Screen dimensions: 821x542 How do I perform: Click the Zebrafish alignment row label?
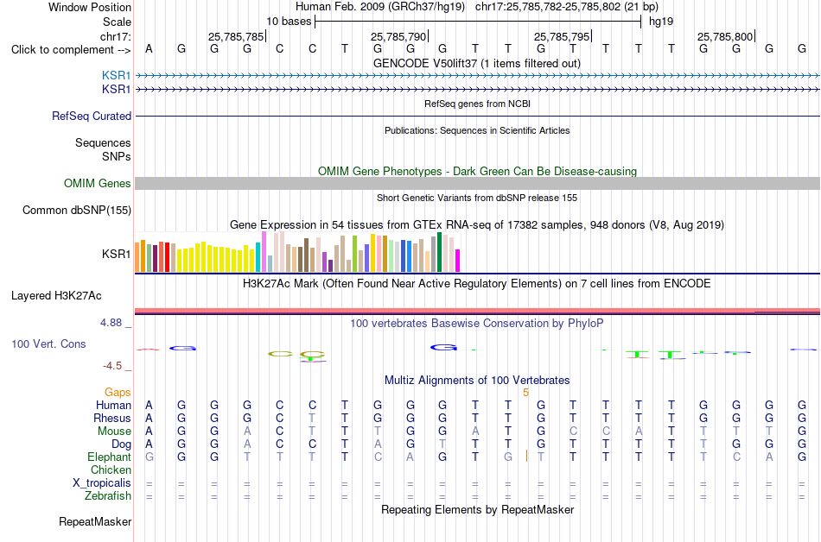point(108,496)
